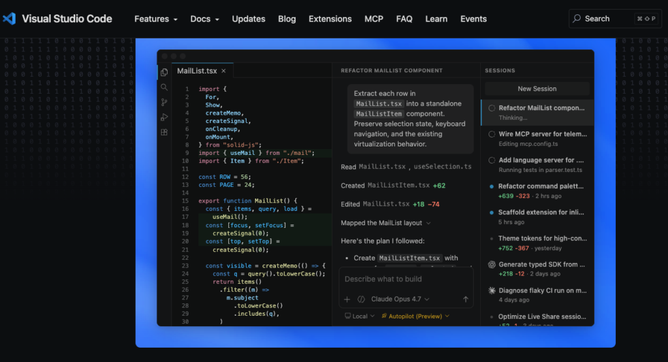Open the Generate typed SDK session

tap(538, 269)
